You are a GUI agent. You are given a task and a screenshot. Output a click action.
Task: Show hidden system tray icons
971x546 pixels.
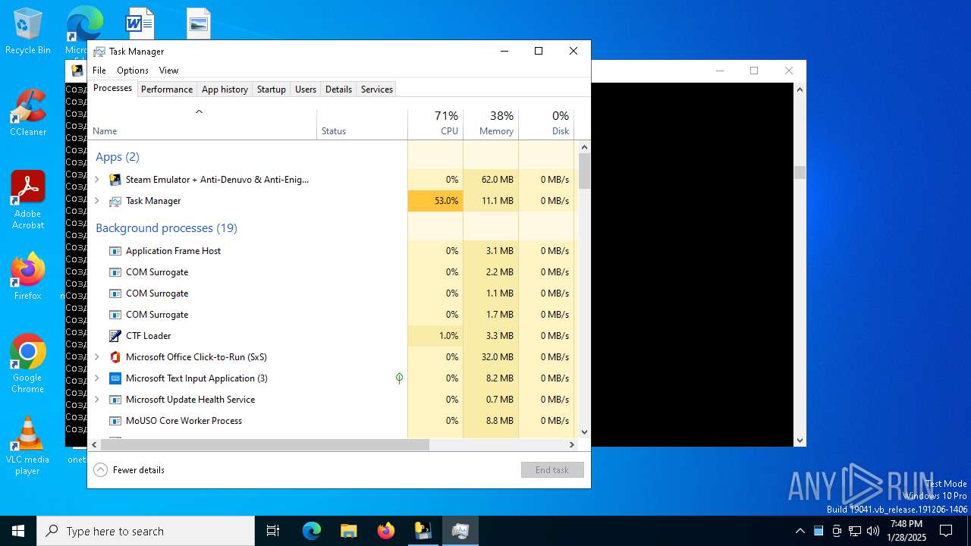(800, 531)
